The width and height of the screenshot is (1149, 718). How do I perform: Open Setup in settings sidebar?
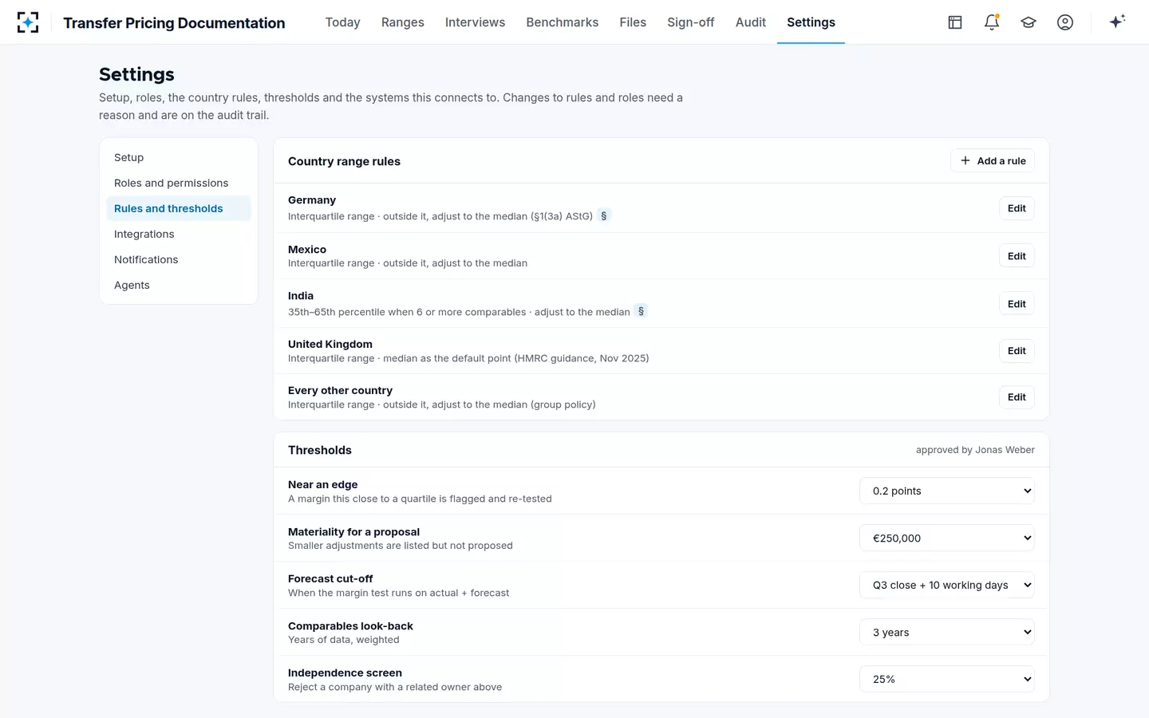point(179,157)
